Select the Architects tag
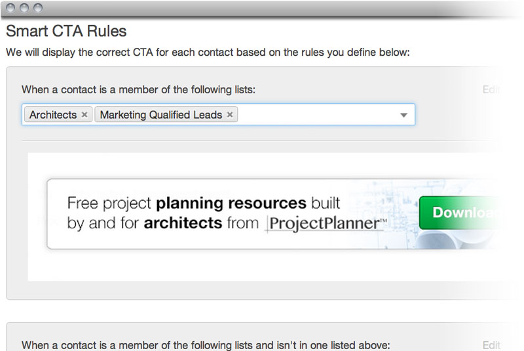The height and width of the screenshot is (351, 524). click(53, 115)
